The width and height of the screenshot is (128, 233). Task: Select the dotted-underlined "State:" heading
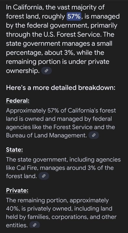tap(15, 150)
